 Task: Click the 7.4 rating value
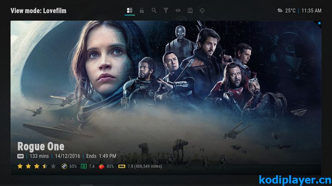(x=92, y=167)
